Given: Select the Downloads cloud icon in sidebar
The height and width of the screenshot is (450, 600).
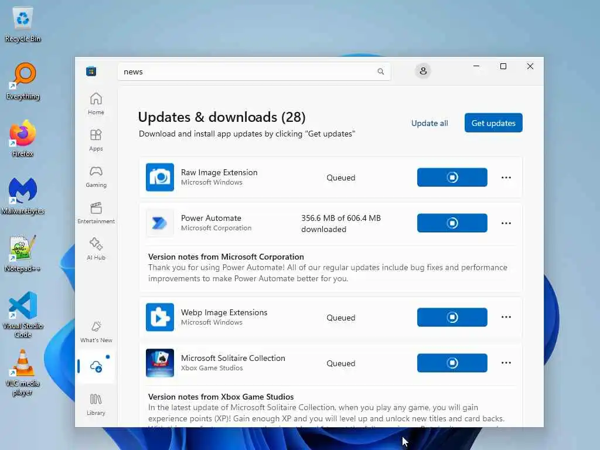Looking at the screenshot, I should (96, 366).
